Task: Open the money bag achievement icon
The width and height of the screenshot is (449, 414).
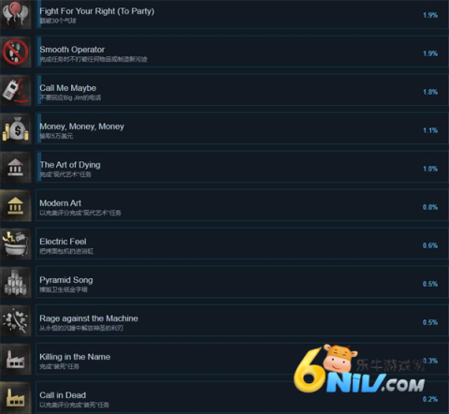Action: tap(16, 129)
